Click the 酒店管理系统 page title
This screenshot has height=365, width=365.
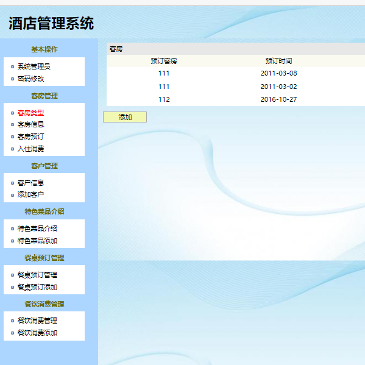click(51, 23)
